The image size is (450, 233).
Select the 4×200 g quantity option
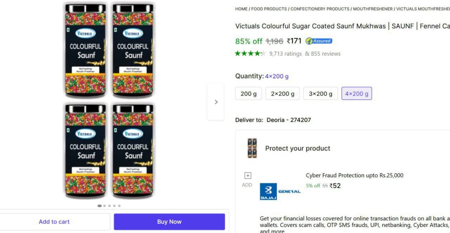357,93
